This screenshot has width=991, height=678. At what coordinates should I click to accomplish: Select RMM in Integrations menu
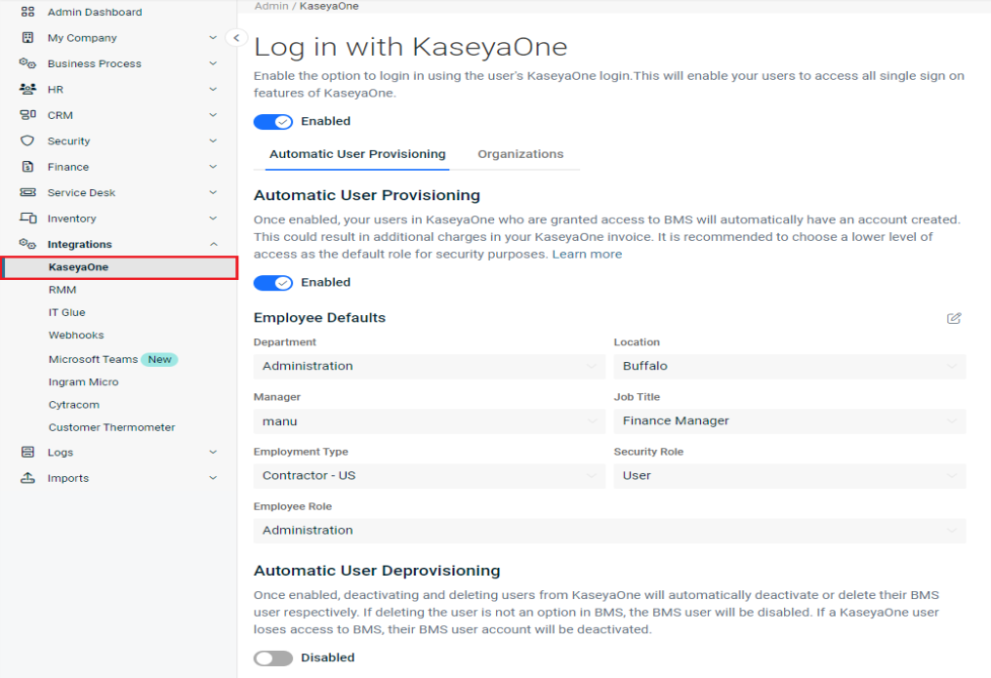pyautogui.click(x=62, y=290)
